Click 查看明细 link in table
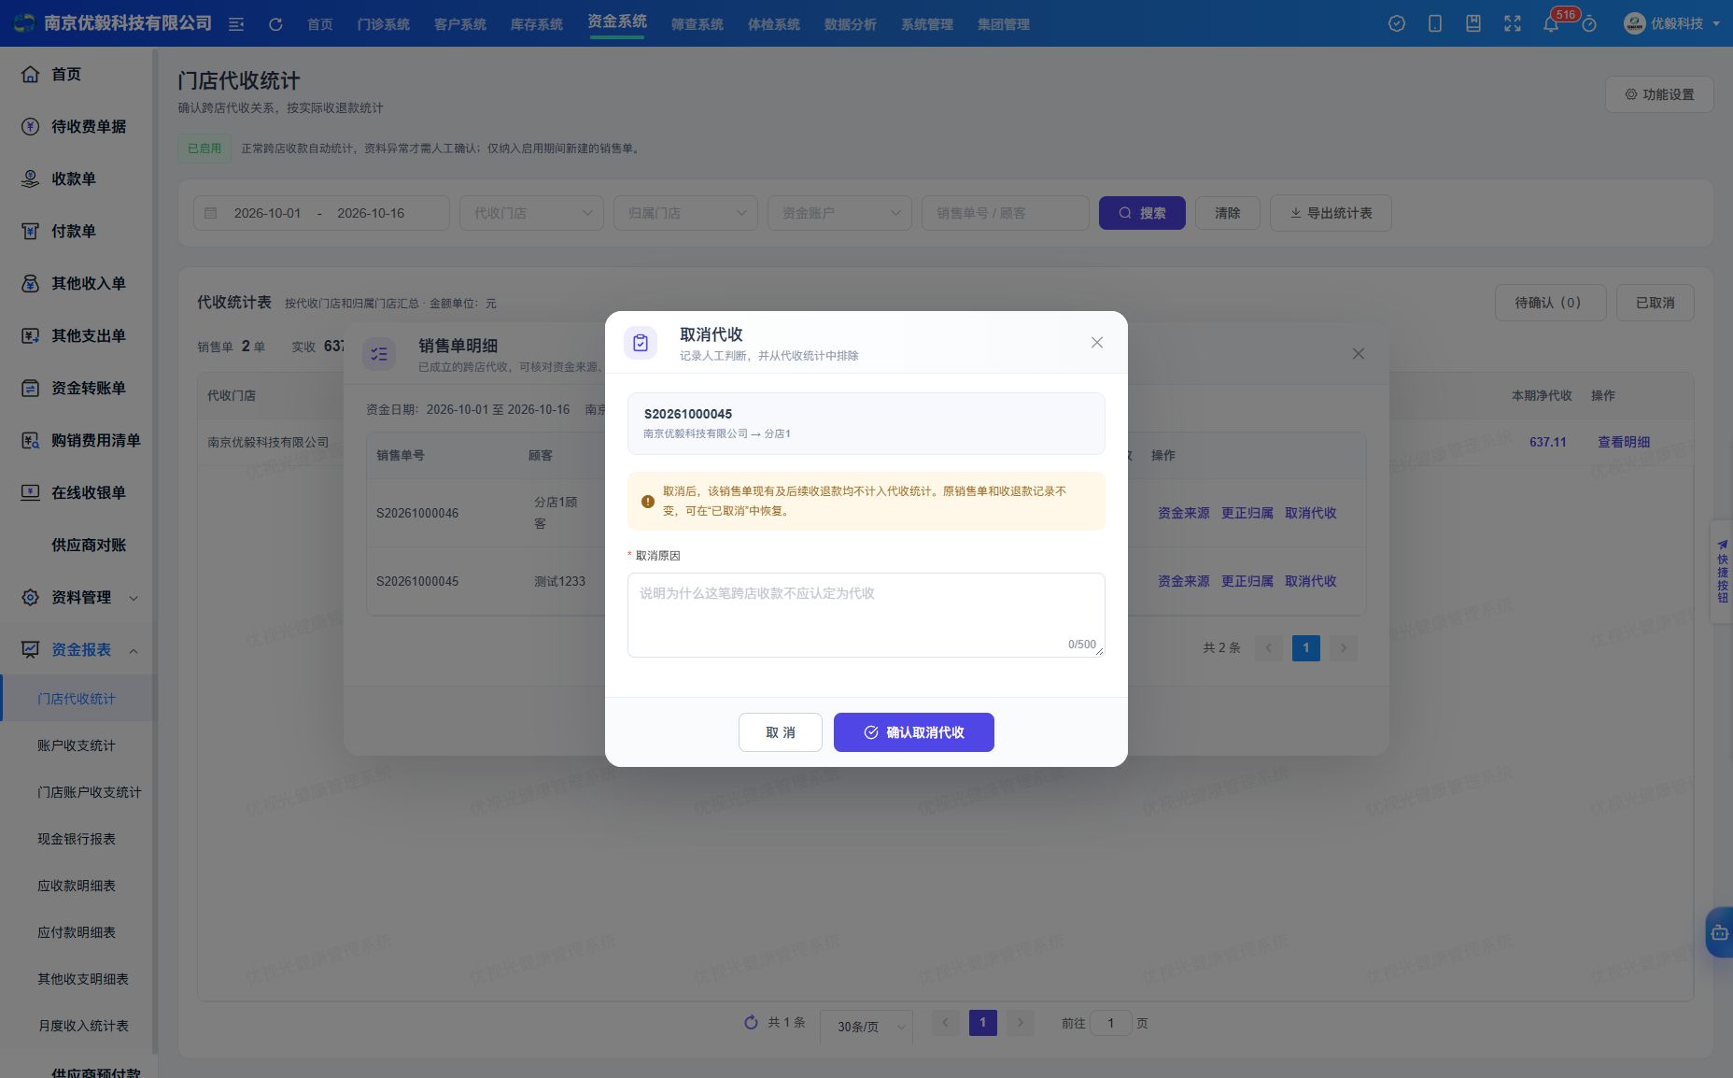 pos(1623,442)
